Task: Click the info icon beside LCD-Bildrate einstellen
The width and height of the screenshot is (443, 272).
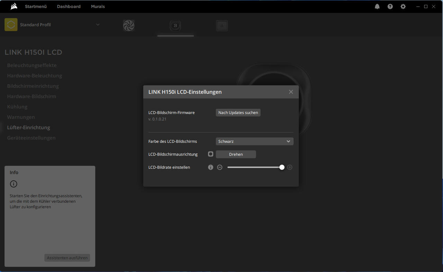Action: click(210, 167)
